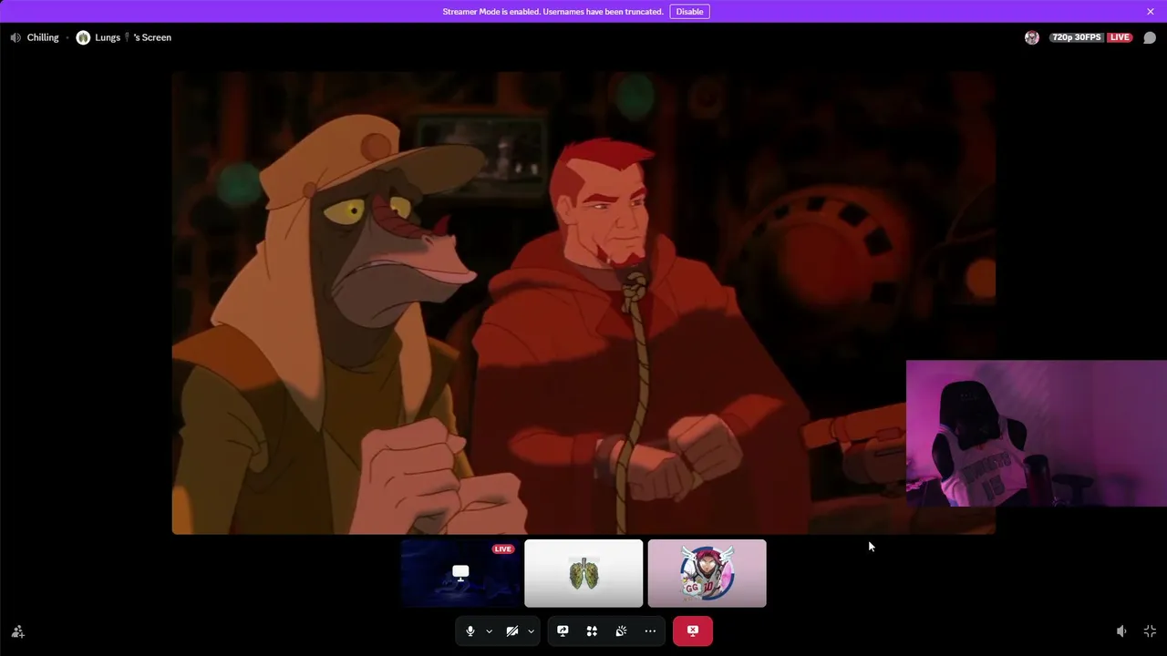
Task: Adjust stream volume via the speaker icon
Action: click(1121, 631)
